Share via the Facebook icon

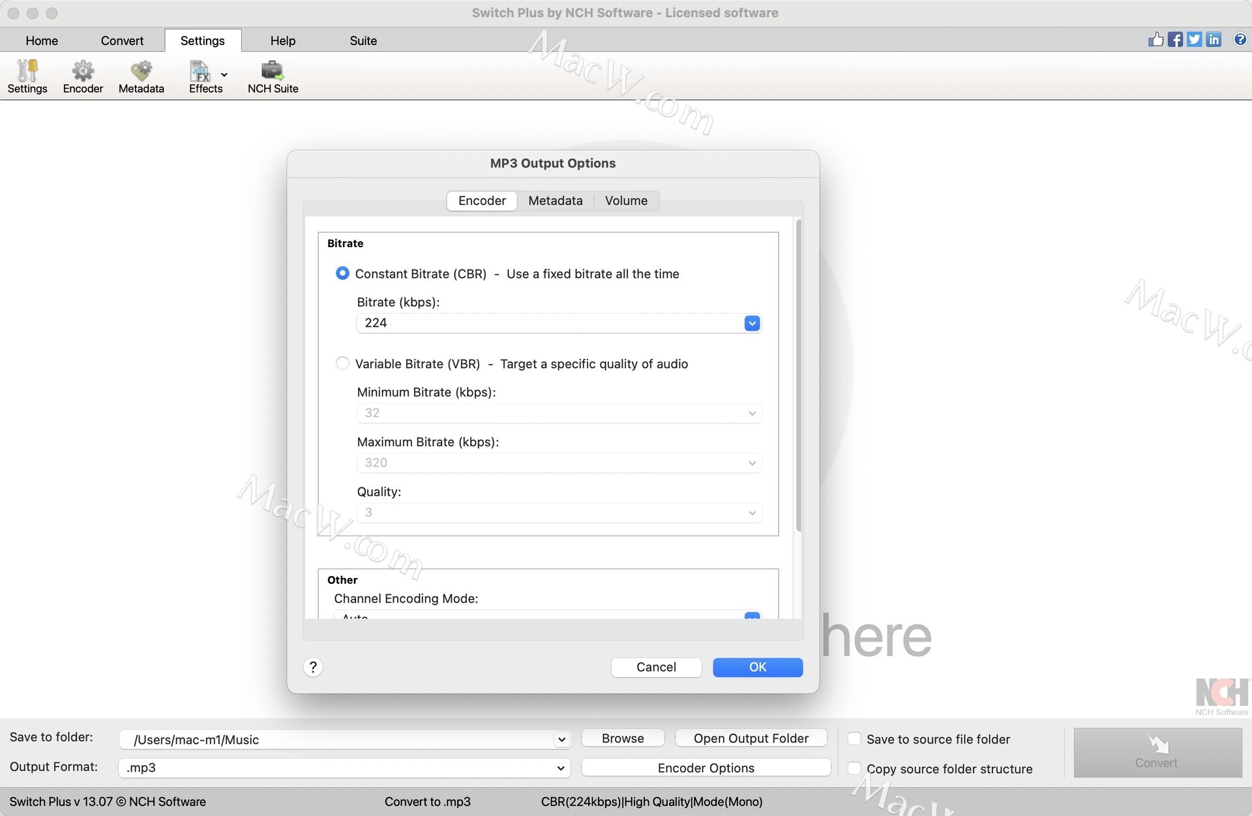click(1175, 40)
